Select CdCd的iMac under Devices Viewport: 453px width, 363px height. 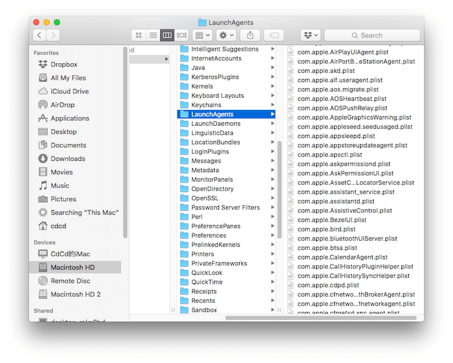click(x=75, y=254)
